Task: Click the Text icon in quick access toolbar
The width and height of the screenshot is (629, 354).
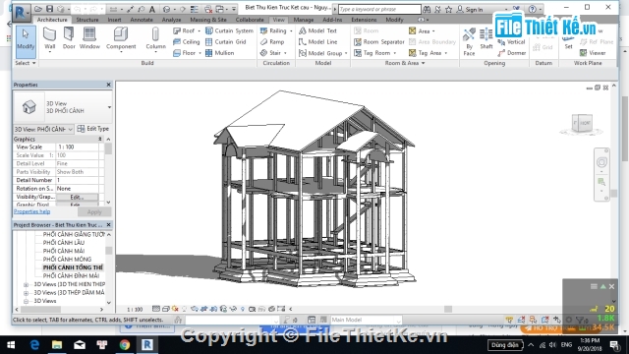Action: pos(152,9)
